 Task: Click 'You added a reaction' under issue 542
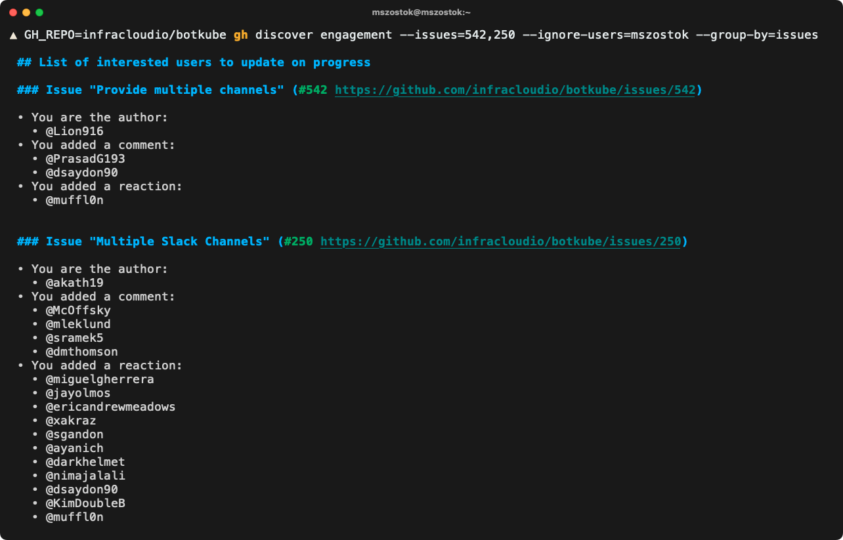pos(107,186)
